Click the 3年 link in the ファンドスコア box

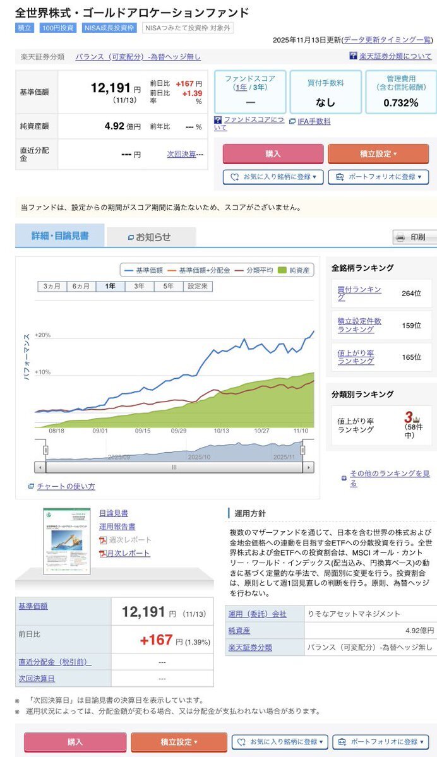(260, 87)
